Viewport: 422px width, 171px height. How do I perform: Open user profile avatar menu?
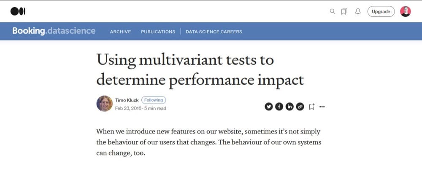tap(405, 11)
